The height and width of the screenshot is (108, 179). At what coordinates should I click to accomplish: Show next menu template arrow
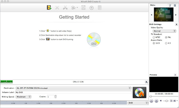pyautogui.click(x=176, y=15)
